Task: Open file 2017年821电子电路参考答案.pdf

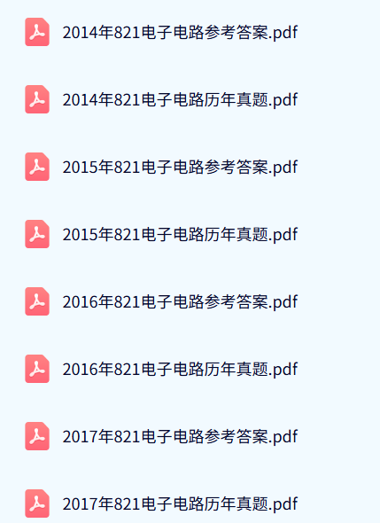Action: click(x=180, y=437)
